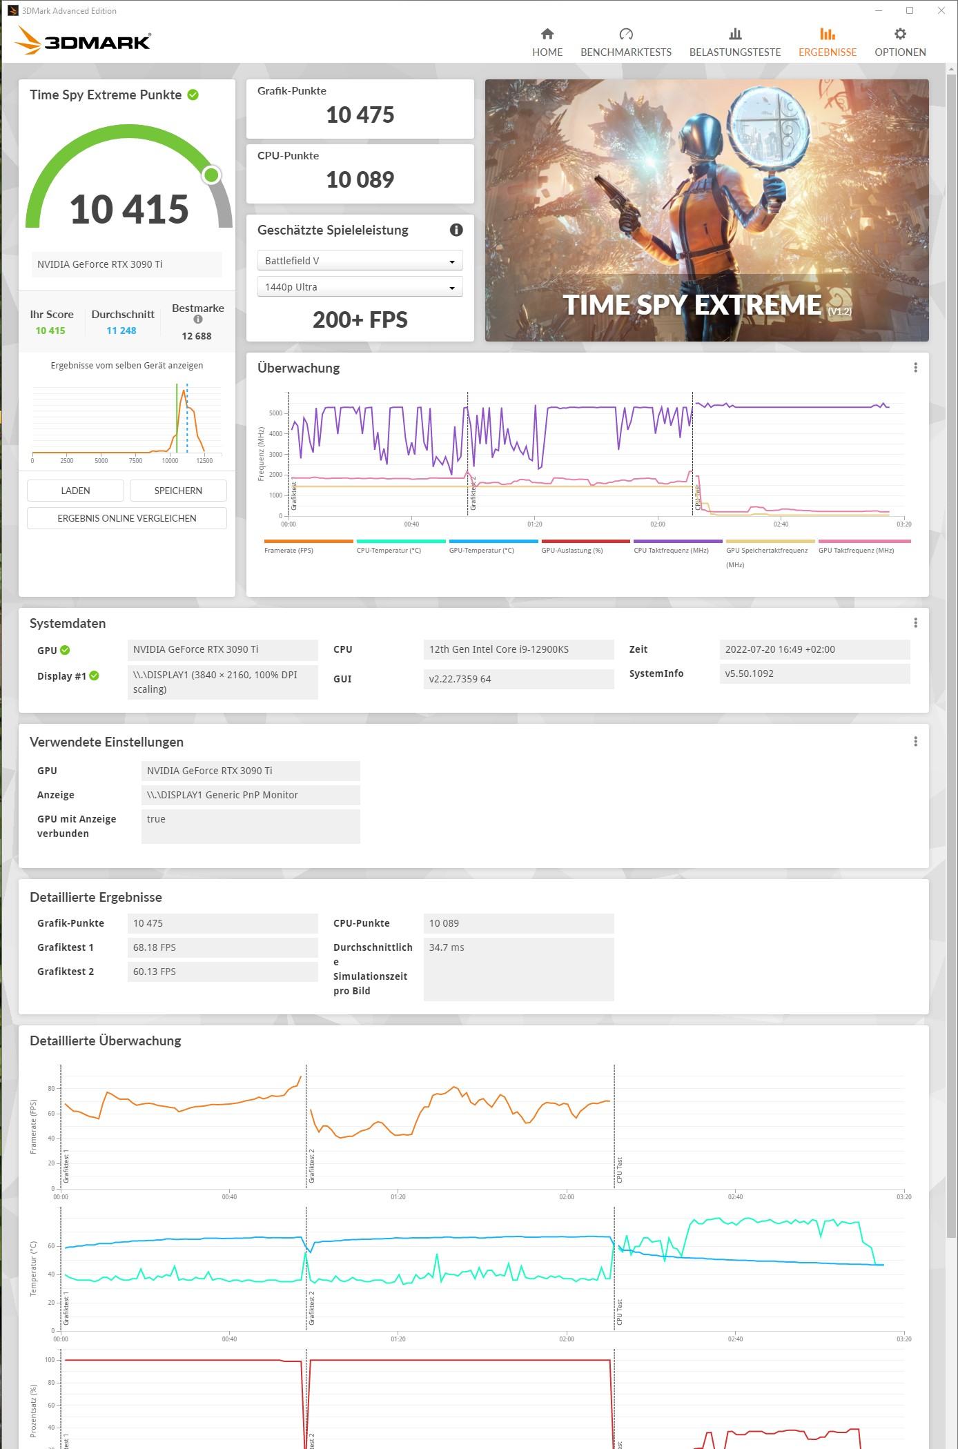This screenshot has width=958, height=1449.
Task: Click the Bestmarke value 12 688
Action: (x=197, y=336)
